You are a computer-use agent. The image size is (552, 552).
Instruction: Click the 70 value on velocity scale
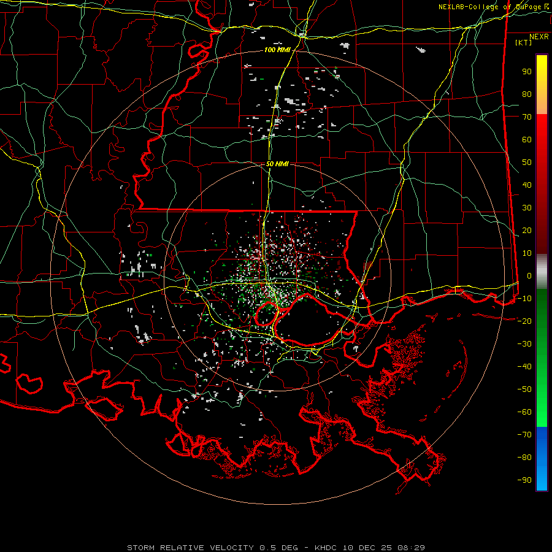[x=527, y=117]
